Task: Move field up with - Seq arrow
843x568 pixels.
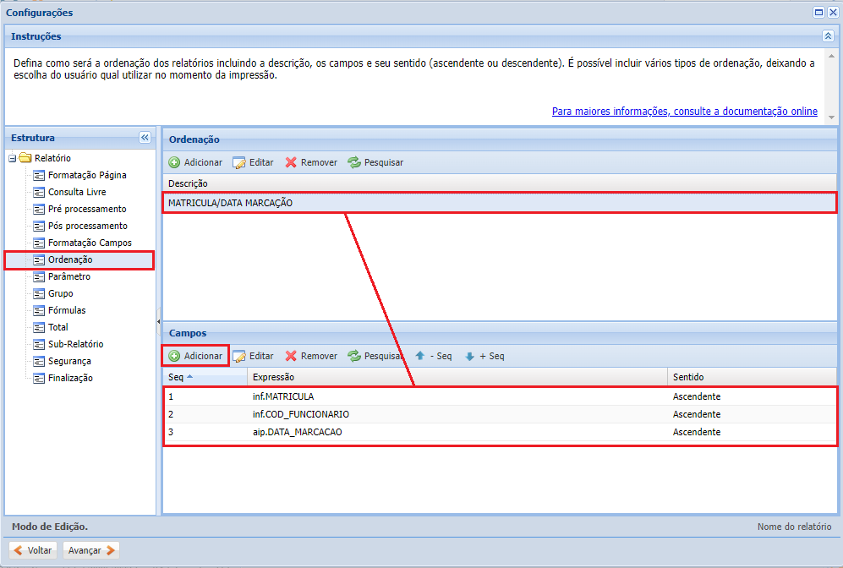Action: tap(432, 356)
